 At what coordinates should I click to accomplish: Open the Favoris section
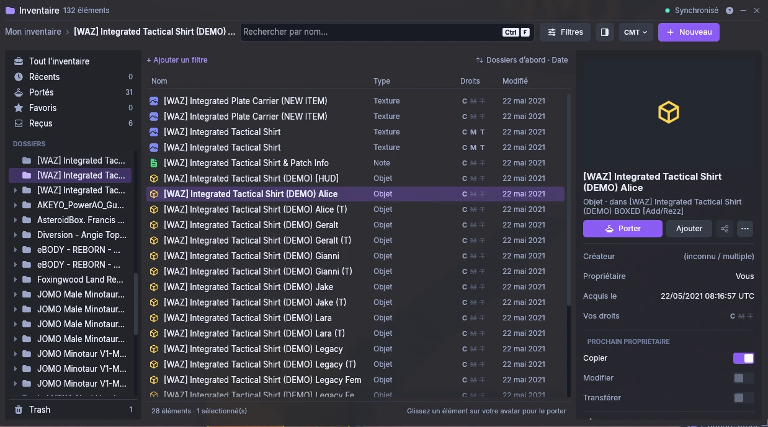[73, 108]
